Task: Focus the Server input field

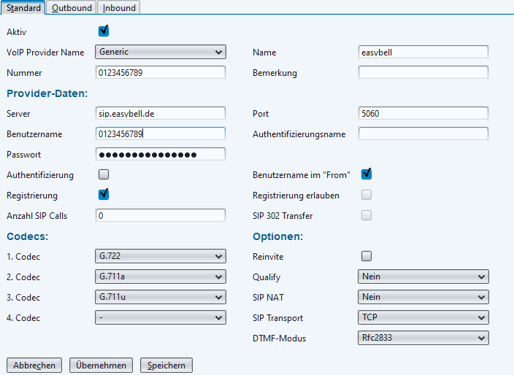Action: [161, 113]
